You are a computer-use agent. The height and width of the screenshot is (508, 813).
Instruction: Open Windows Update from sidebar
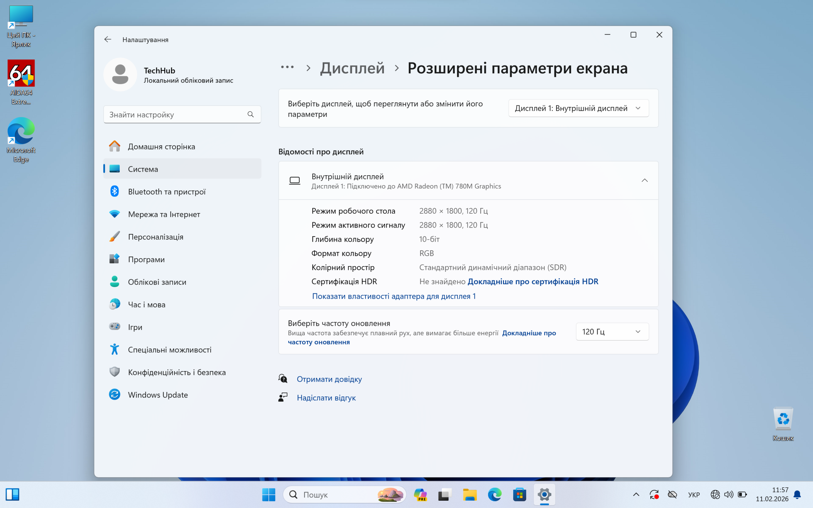click(x=158, y=395)
